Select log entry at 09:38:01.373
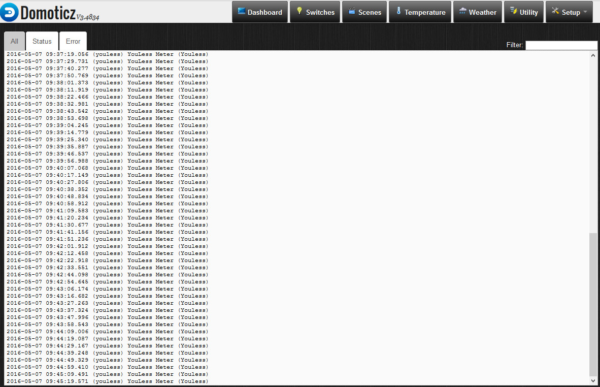 (108, 83)
